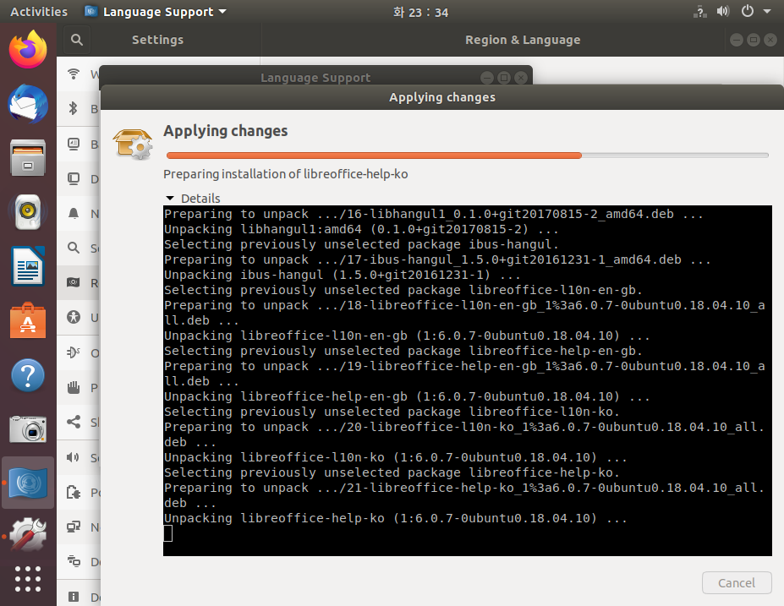Viewport: 784px width, 606px height.
Task: Click terminal line 'Selecting previously unselected package ibus-hangul.'
Action: pyautogui.click(x=361, y=244)
